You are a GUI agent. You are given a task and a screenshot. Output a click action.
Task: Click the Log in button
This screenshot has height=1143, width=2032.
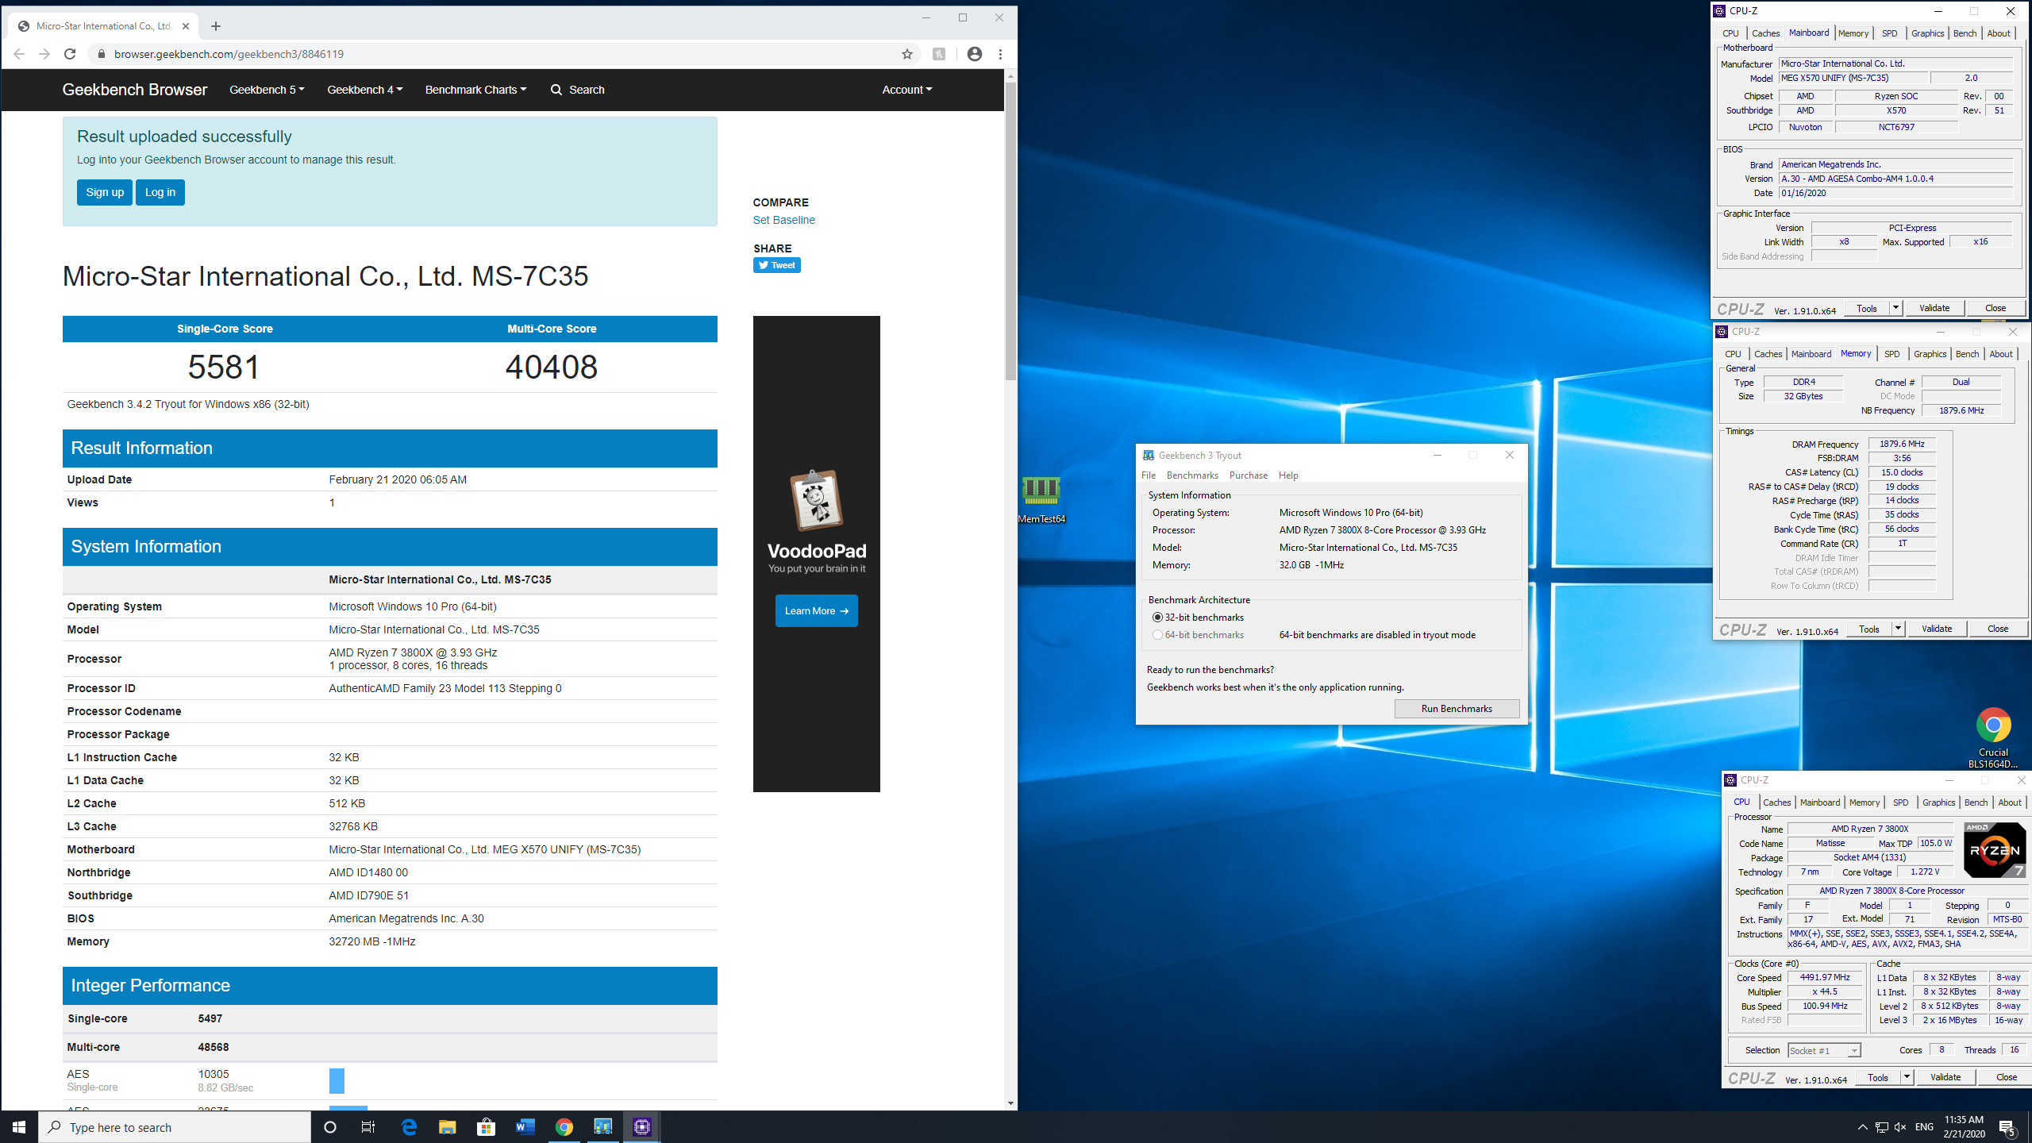point(160,192)
